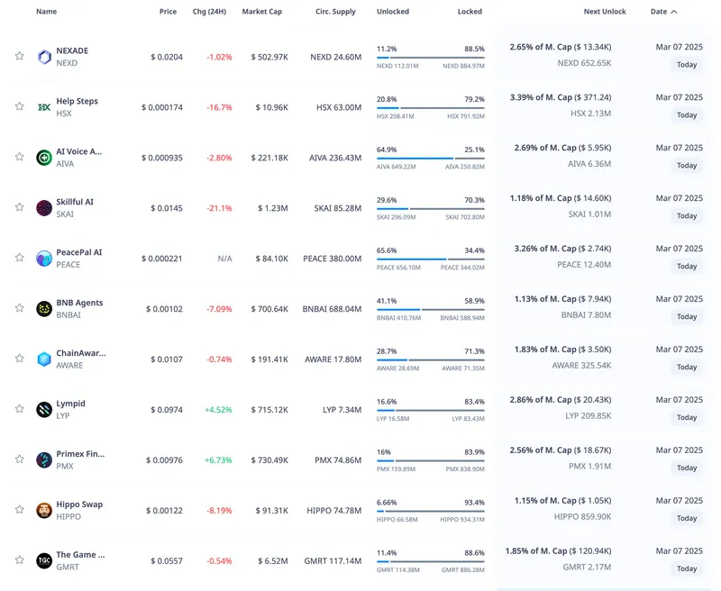Viewport: 721px width, 591px height.
Task: Click the BNB Agents token logo
Action: [44, 309]
